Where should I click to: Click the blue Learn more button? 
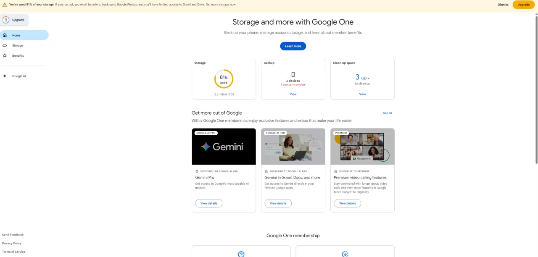pos(293,46)
